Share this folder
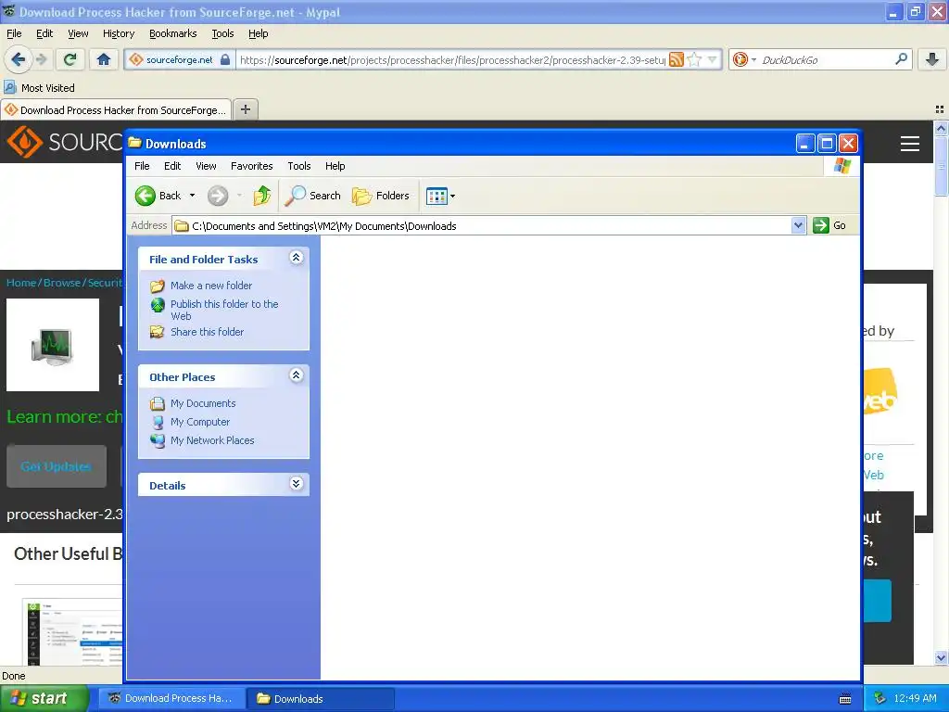Viewport: 949px width, 712px height. pyautogui.click(x=207, y=332)
